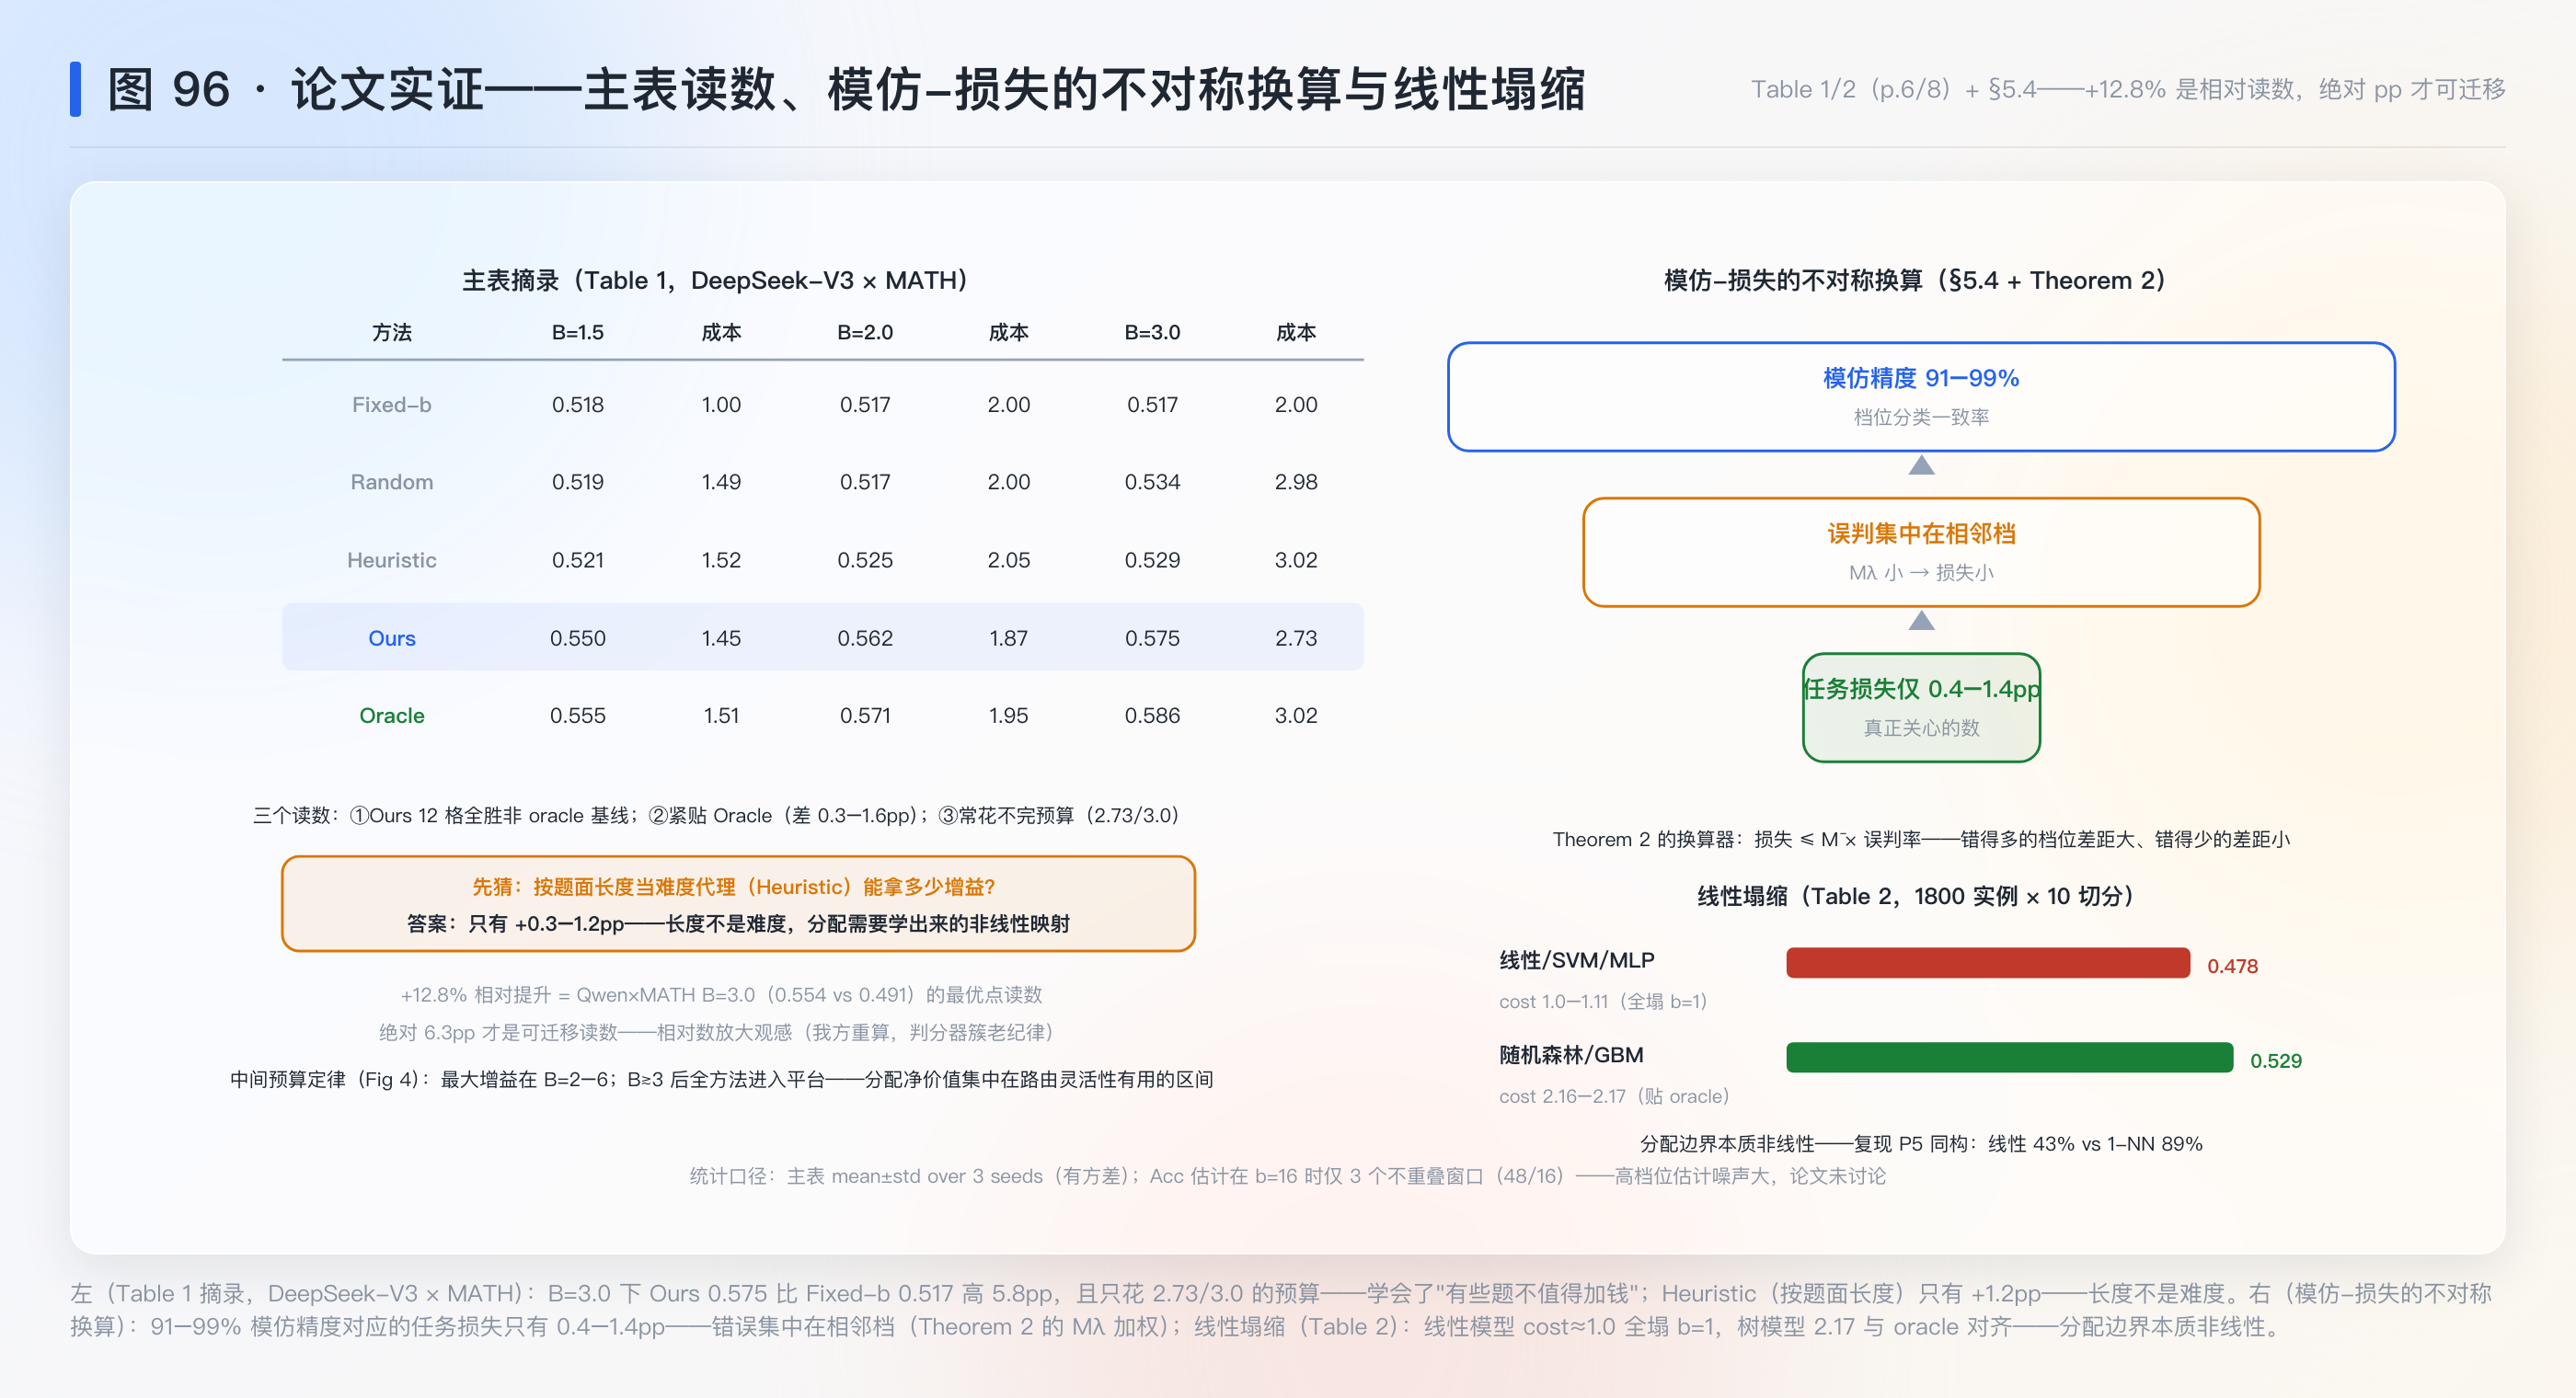Click 'cost 2.16—2.17 (贴 oracle)' caption
2576x1398 pixels.
point(1613,1096)
